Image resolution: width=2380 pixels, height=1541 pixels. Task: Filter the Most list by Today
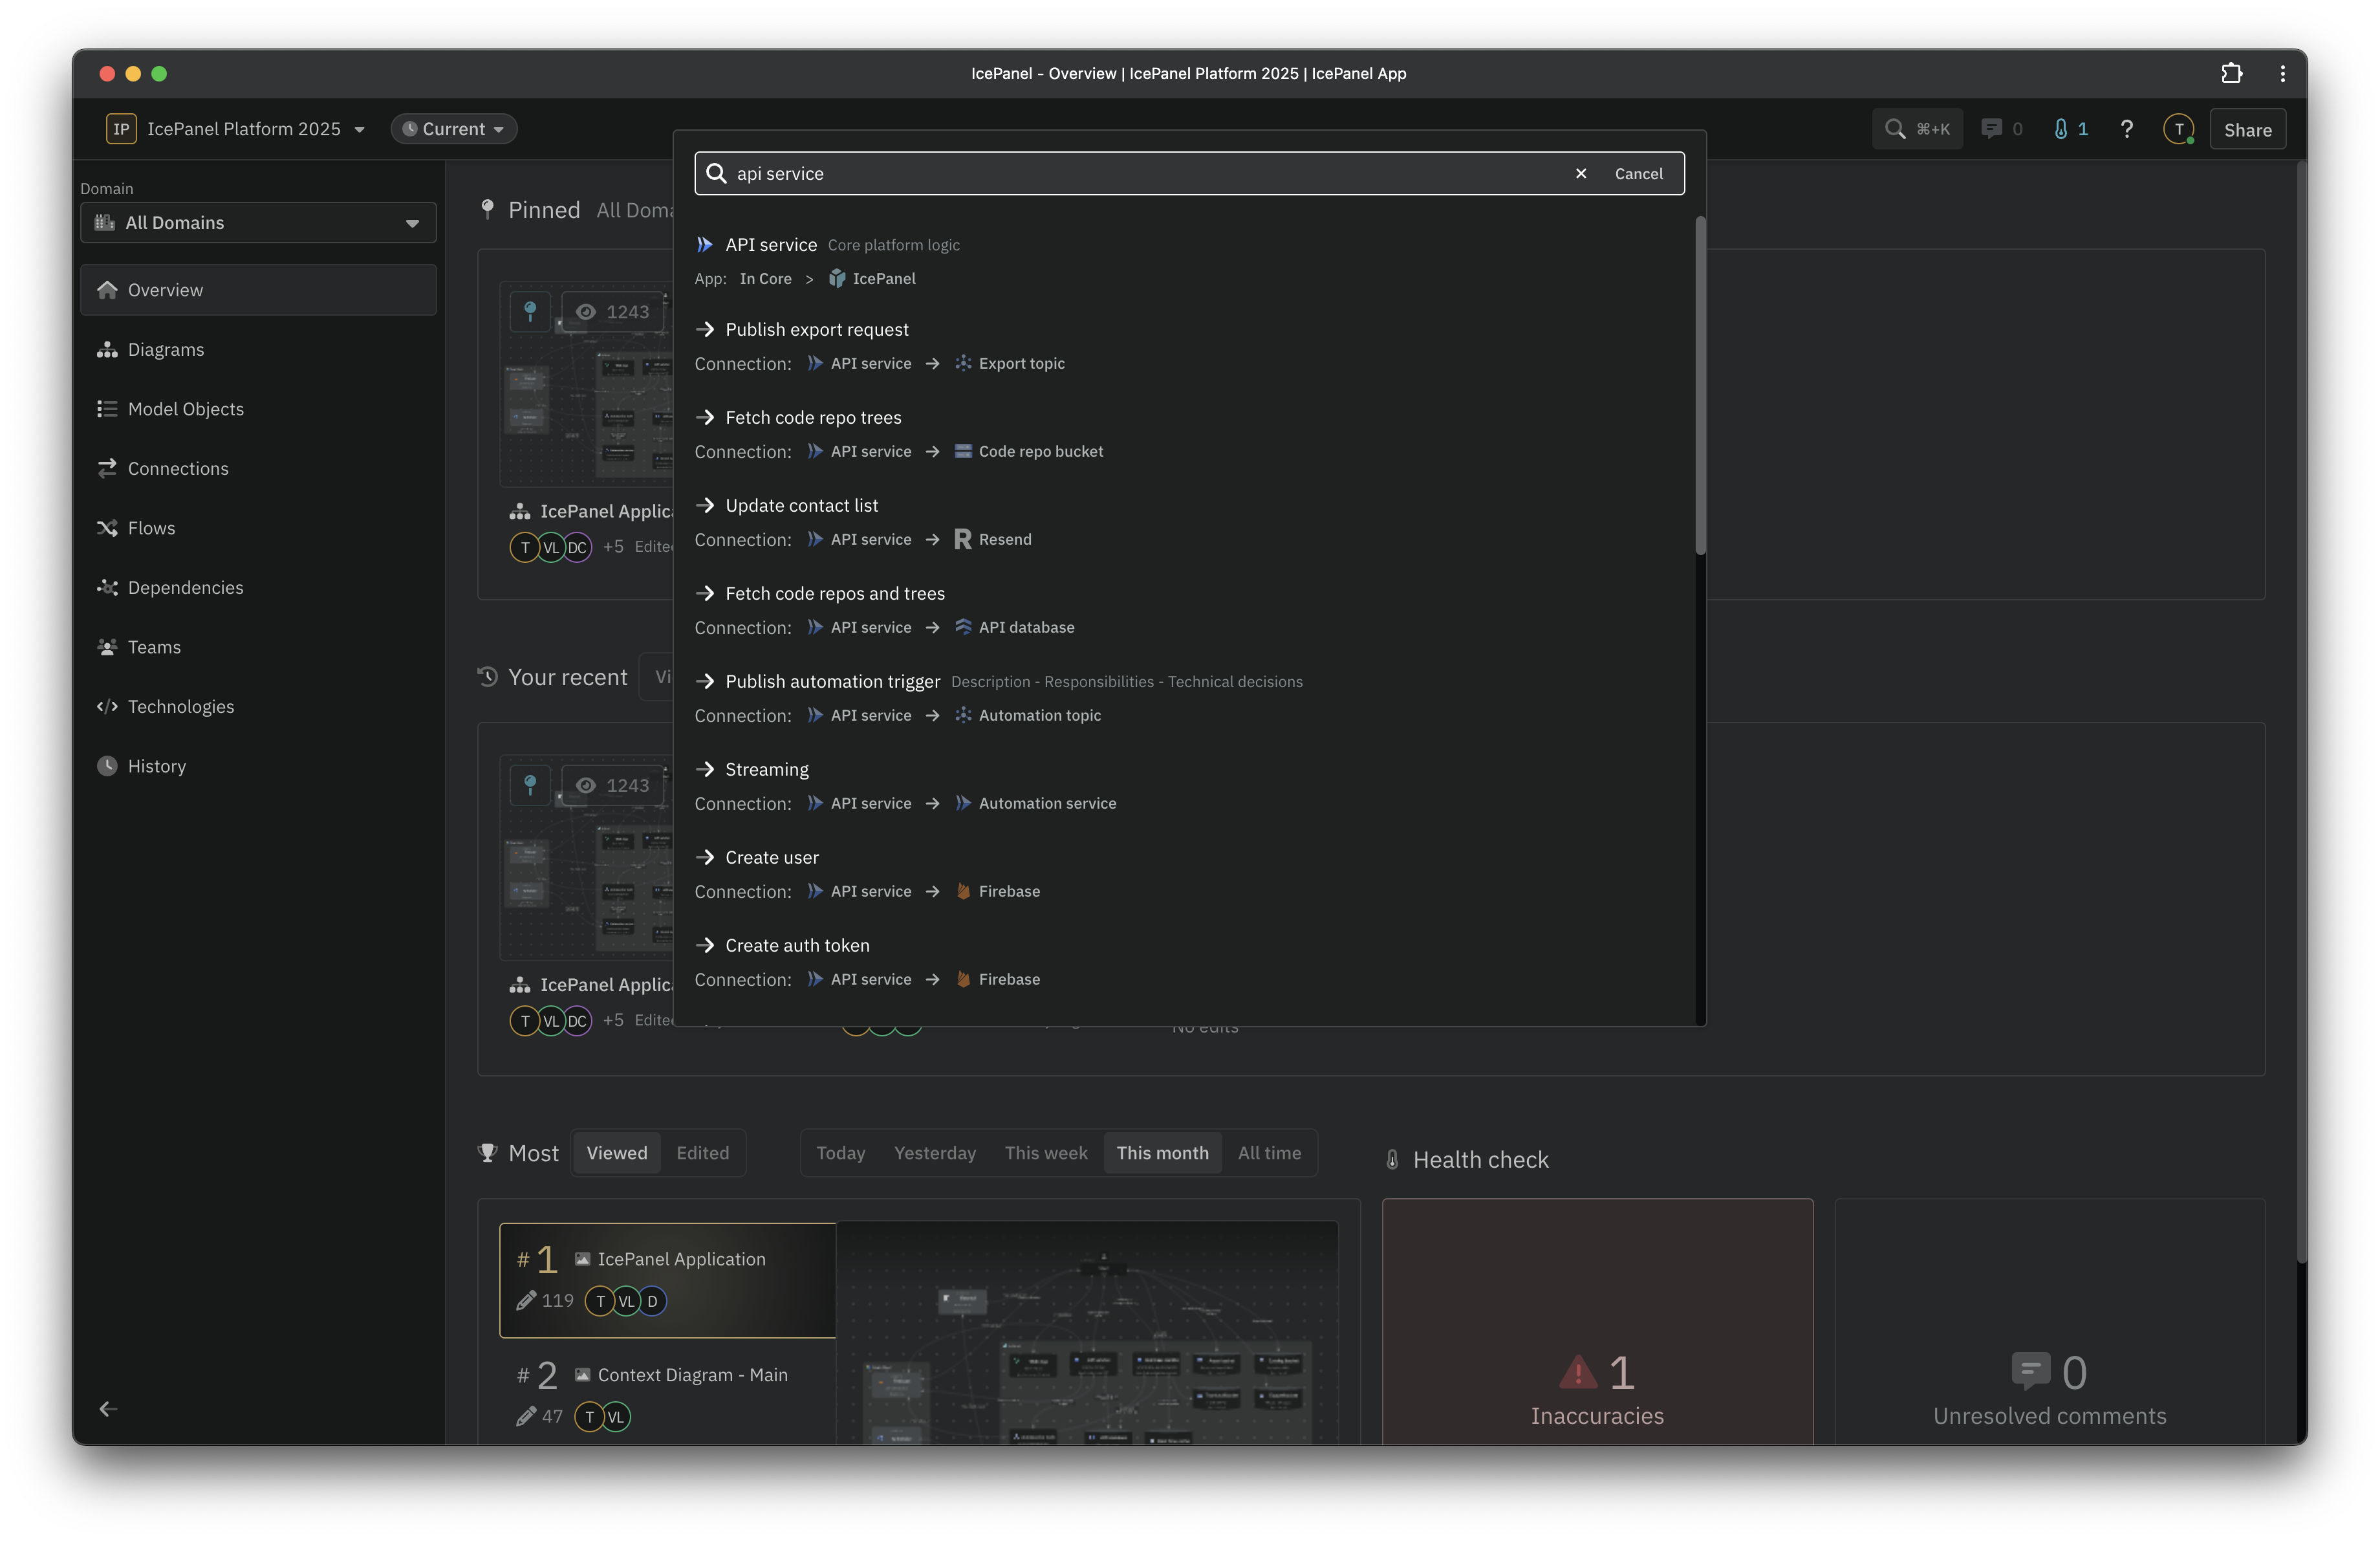point(840,1153)
